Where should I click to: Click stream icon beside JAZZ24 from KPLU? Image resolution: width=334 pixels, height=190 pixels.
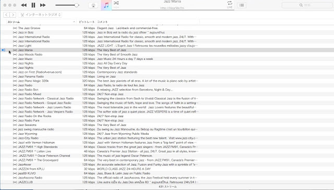click(x=15, y=169)
